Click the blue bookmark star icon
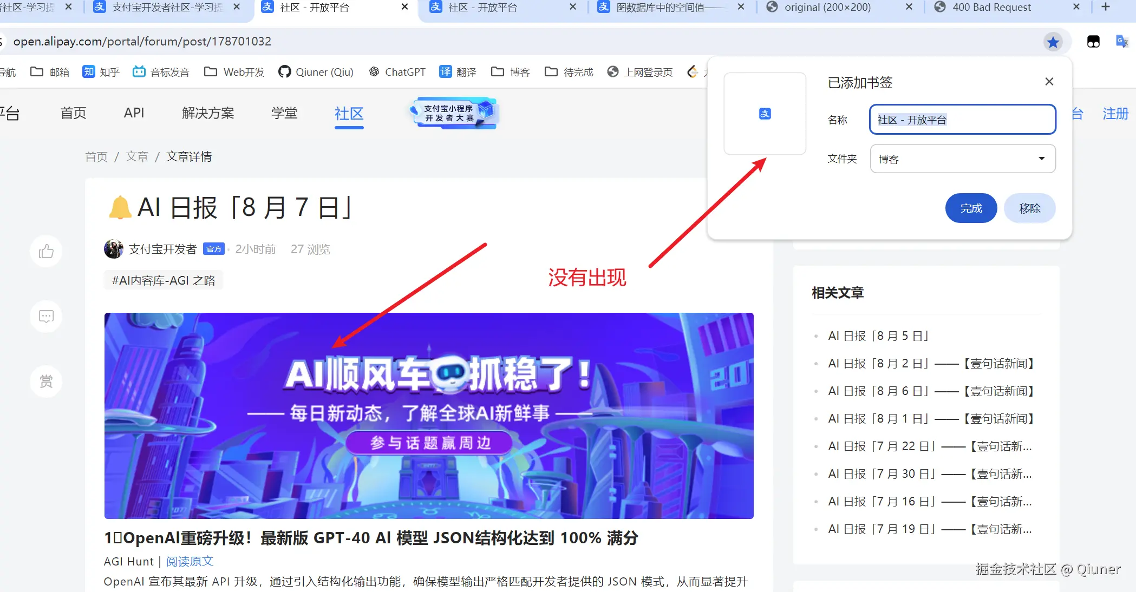1136x592 pixels. tap(1053, 42)
